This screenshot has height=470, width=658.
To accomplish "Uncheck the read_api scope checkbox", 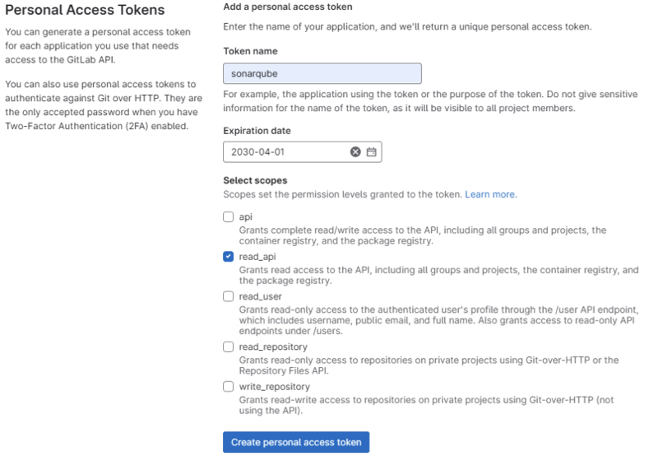I will (229, 257).
